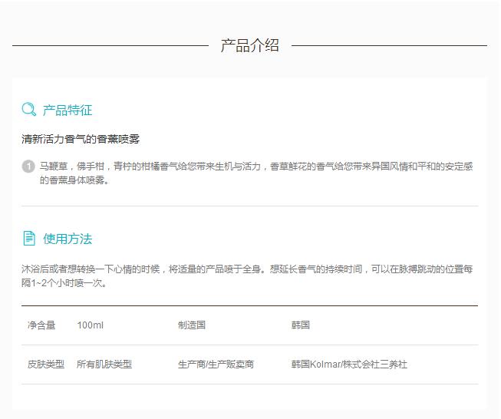Viewport: 501px width, 419px height.
Task: Click the 使用方法 heading text
Action: (x=68, y=239)
